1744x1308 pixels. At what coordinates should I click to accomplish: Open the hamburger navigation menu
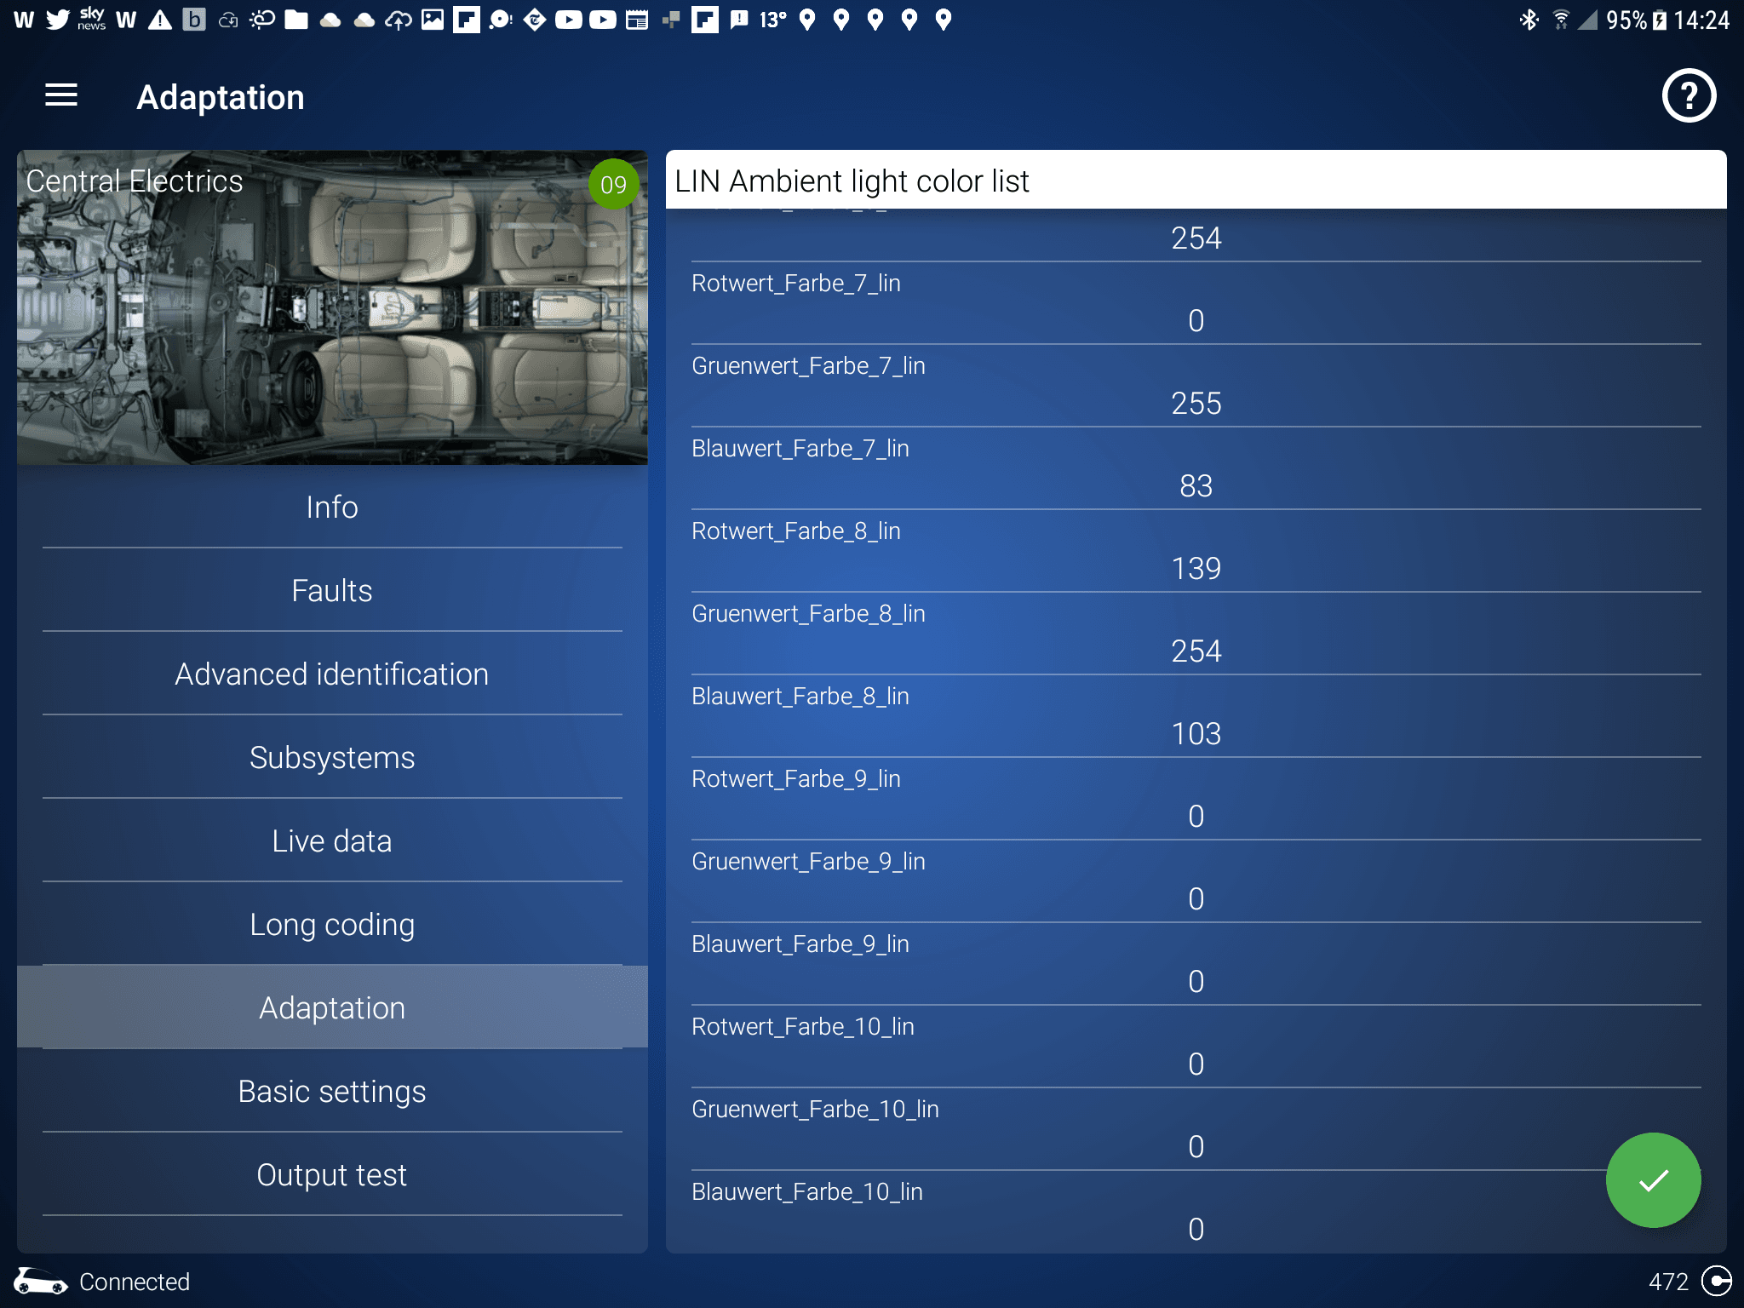coord(60,95)
